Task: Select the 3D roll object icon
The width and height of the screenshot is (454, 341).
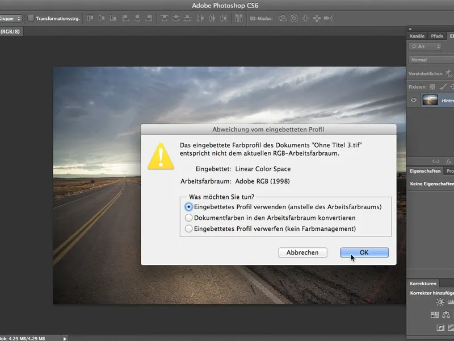Action: 294,18
